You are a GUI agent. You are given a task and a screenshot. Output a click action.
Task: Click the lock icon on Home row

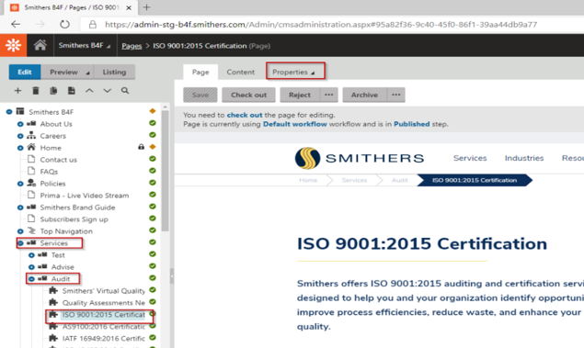click(x=141, y=147)
